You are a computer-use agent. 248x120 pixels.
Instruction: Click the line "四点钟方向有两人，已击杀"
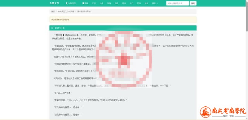(68, 115)
